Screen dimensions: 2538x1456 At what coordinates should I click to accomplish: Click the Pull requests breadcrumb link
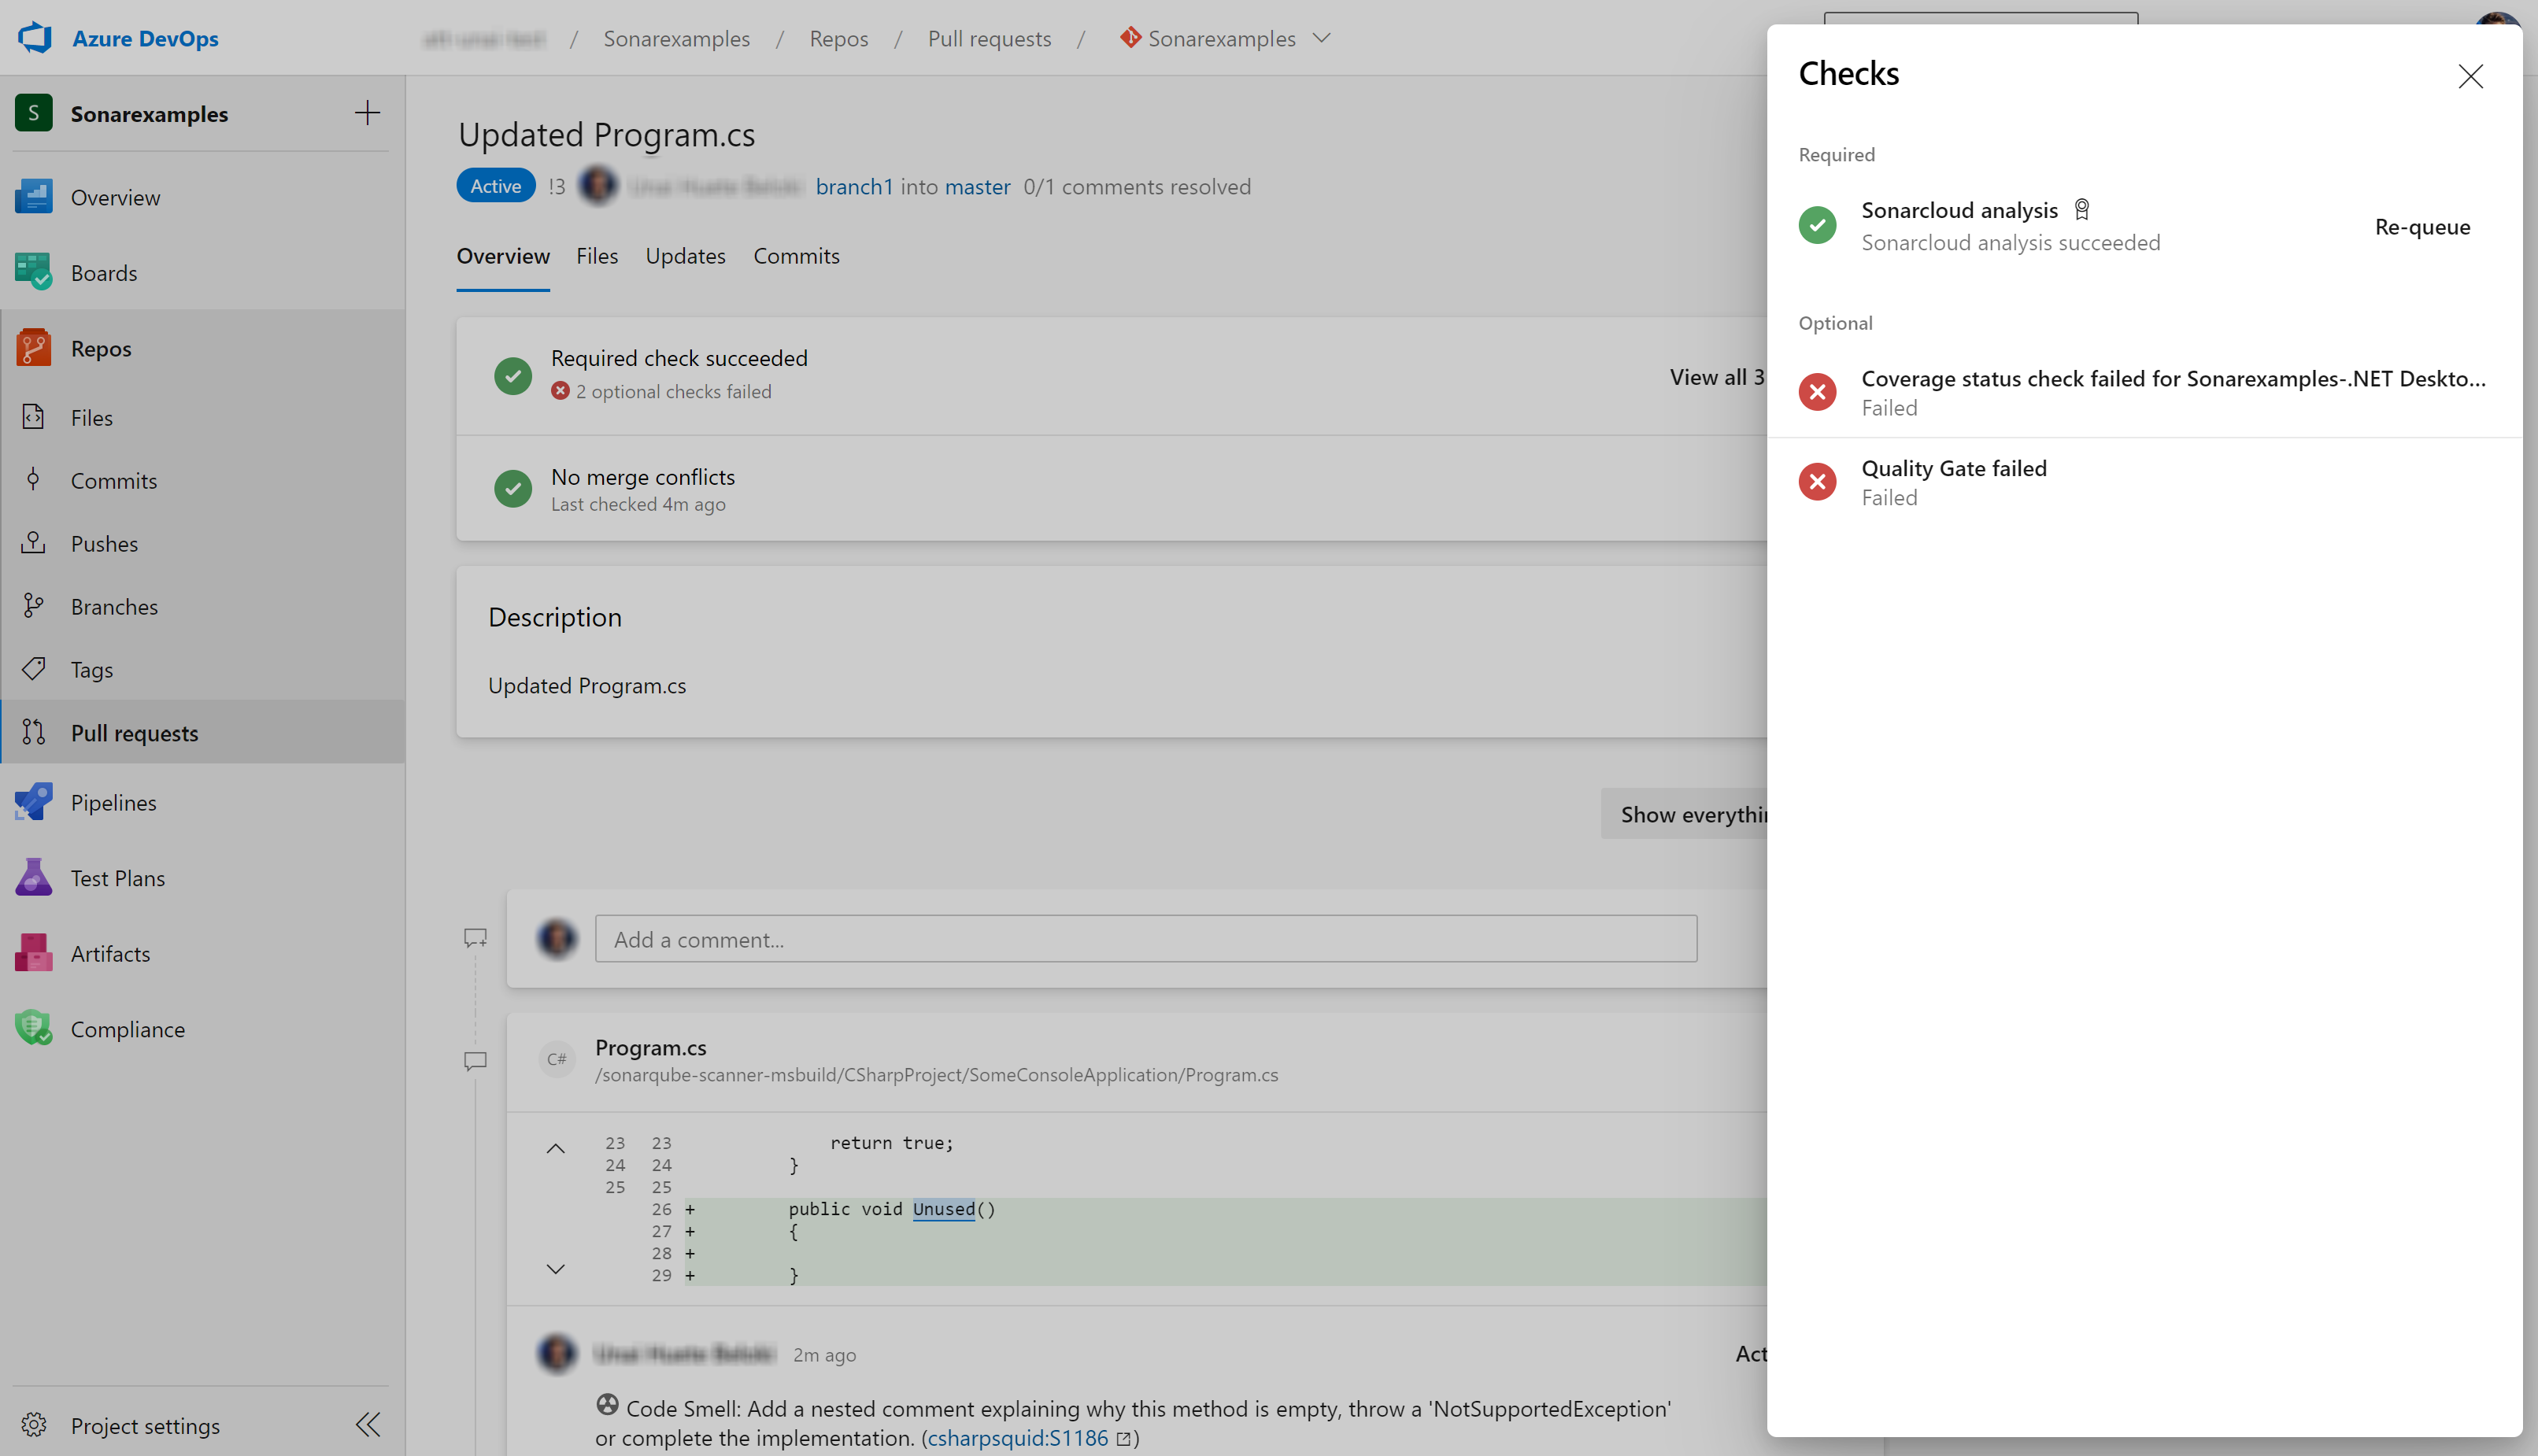point(989,38)
